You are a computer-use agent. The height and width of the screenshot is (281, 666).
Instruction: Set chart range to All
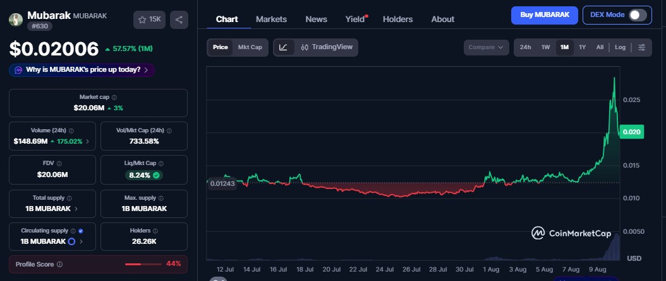[600, 47]
